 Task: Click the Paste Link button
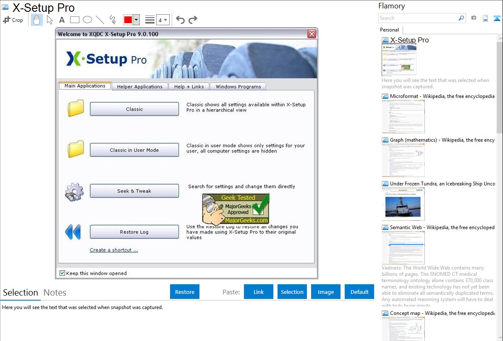pos(259,292)
